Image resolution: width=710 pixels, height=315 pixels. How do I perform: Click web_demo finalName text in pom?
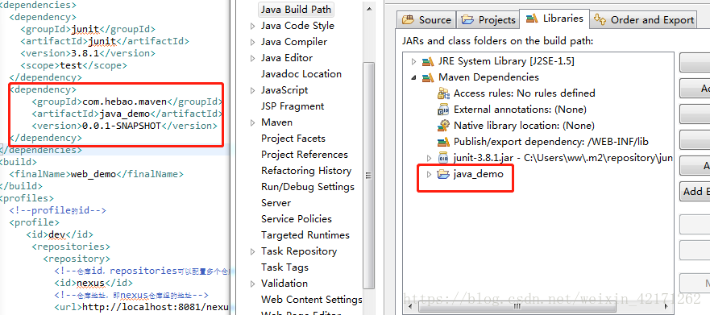tap(93, 174)
